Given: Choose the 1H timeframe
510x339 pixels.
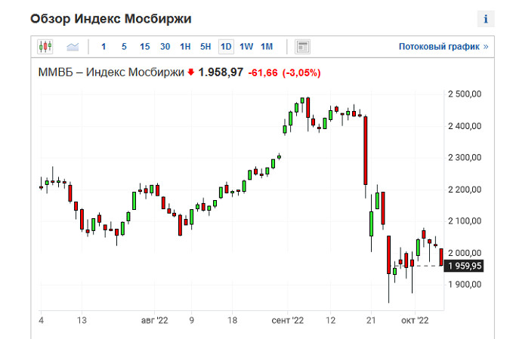Looking at the screenshot, I should (185, 47).
